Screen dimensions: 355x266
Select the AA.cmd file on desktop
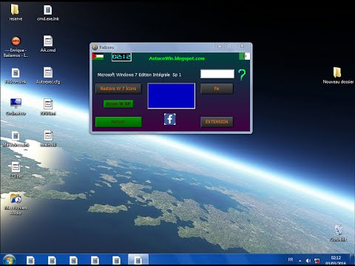point(48,44)
